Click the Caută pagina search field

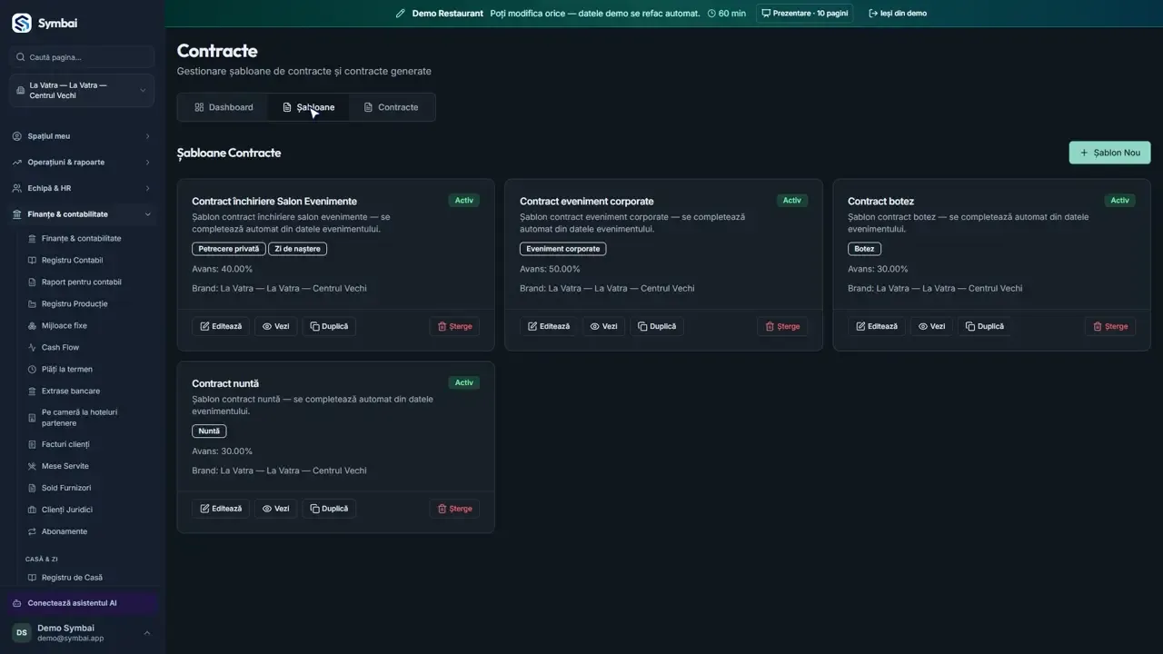[82, 57]
